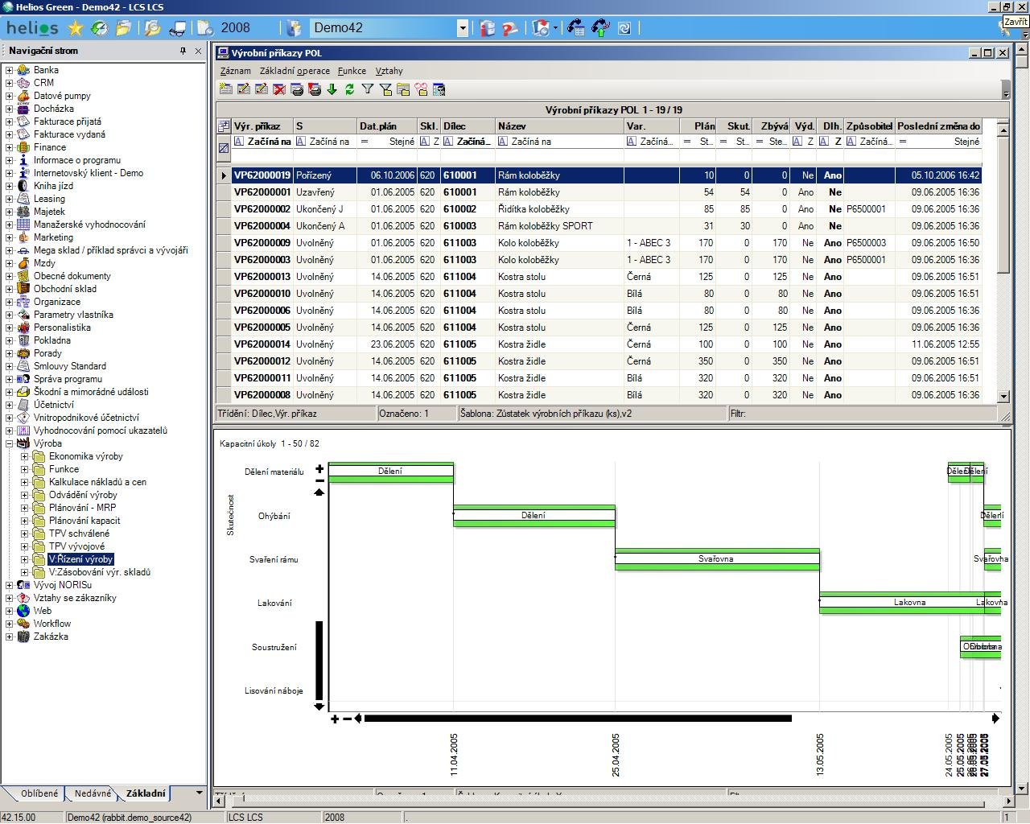Image resolution: width=1030 pixels, height=824 pixels.
Task: Click the grid settings icon left of Výr. příkaz header
Action: (x=224, y=126)
